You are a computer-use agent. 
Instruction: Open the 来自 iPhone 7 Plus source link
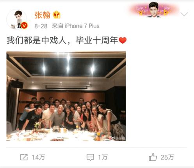click(x=76, y=26)
